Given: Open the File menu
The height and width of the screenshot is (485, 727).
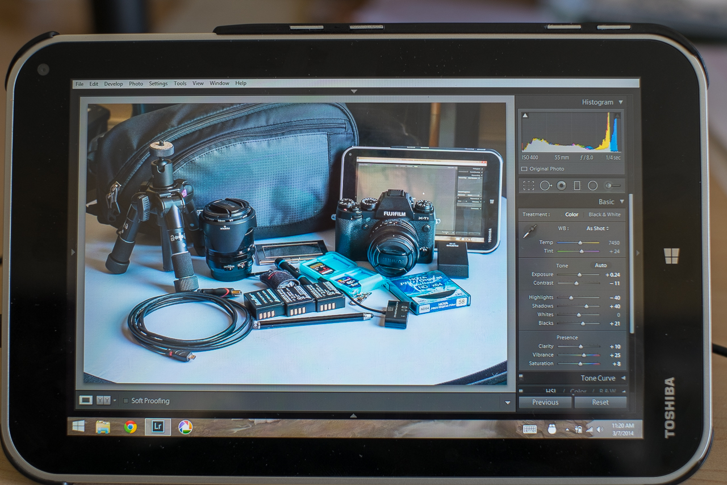Looking at the screenshot, I should [80, 84].
